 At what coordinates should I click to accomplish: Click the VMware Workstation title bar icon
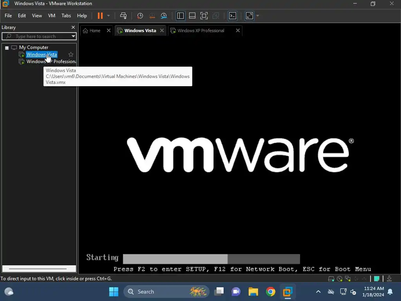tap(5, 4)
